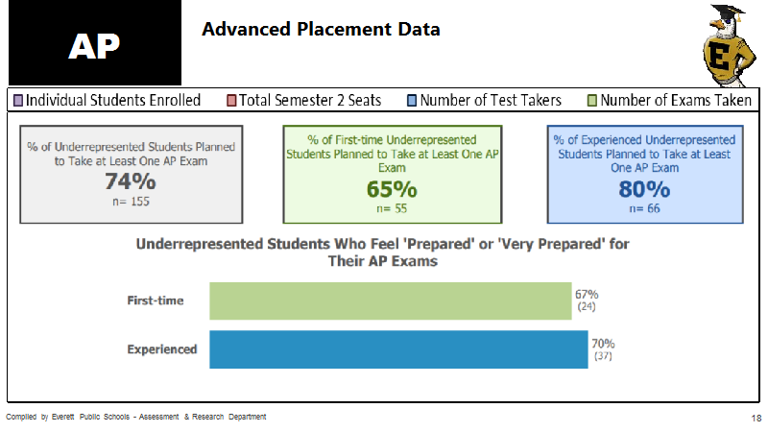This screenshot has height=432, width=768.
Task: Select the green 65% first-time students card
Action: (x=393, y=175)
